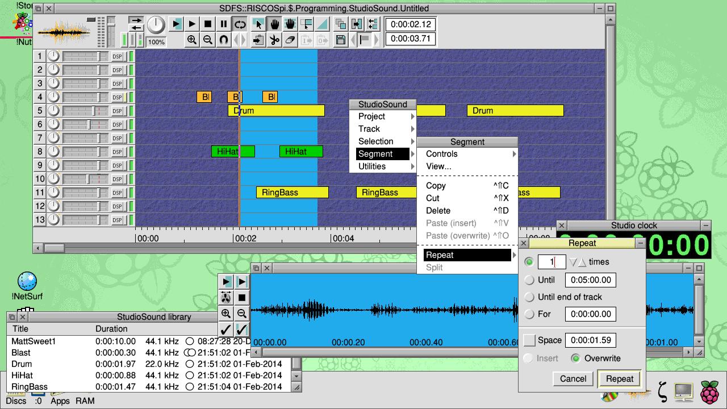Start playback with the main play button
Viewport: 727px width, 409px height.
point(192,24)
